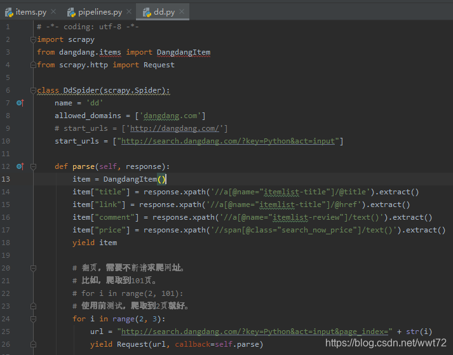Click the class name DdSpider
The height and width of the screenshot is (355, 453).
point(81,90)
